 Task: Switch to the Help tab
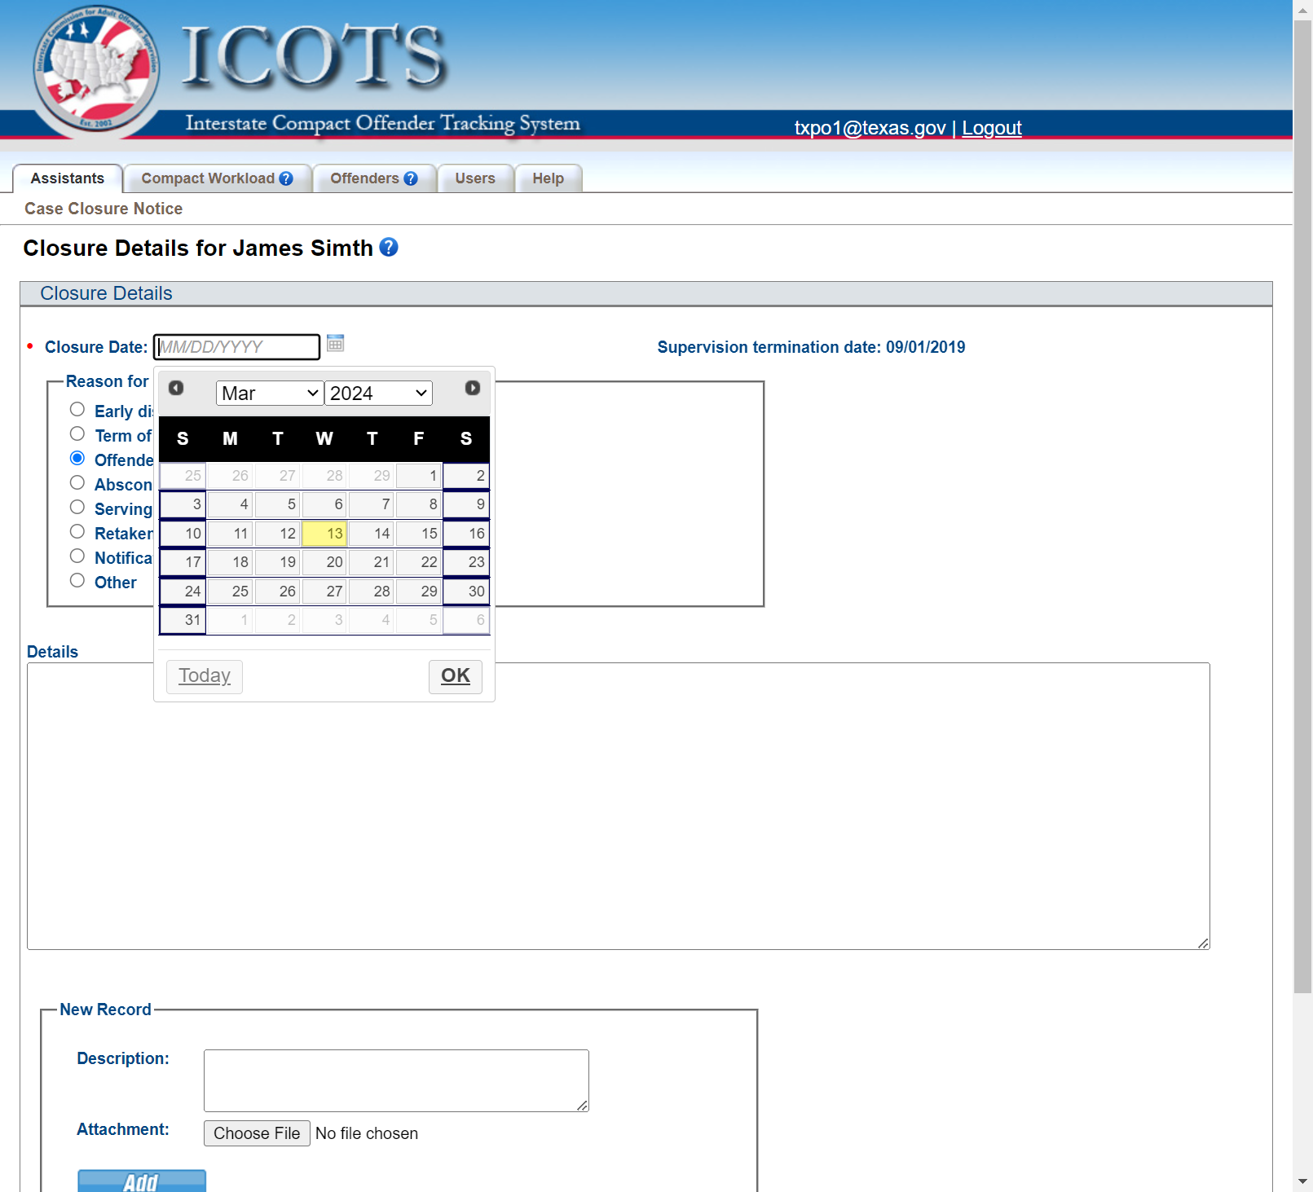[549, 178]
